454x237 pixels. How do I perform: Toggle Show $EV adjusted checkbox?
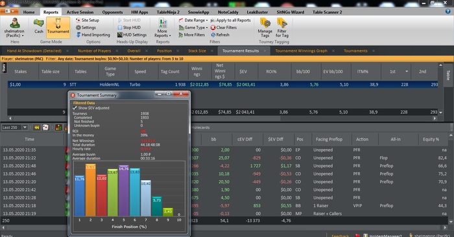[x=75, y=107]
